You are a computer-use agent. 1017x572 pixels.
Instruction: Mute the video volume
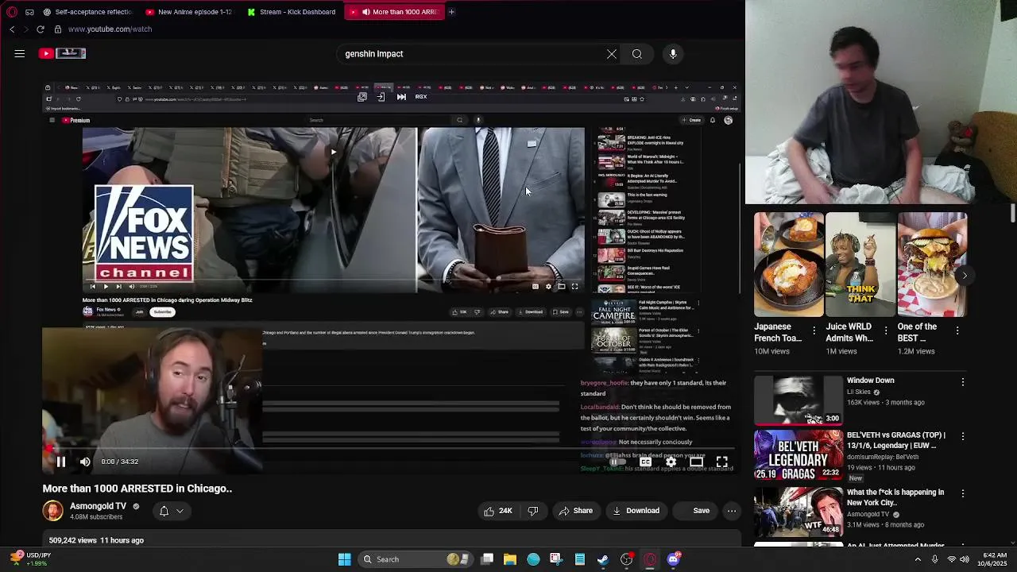85,462
